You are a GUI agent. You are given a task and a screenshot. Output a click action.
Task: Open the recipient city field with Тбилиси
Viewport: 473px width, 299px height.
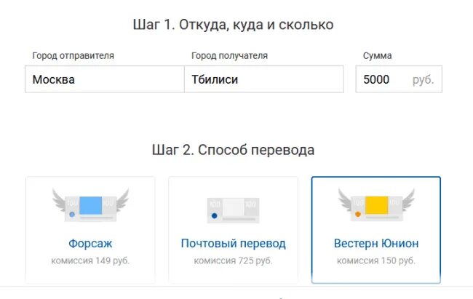pos(264,79)
